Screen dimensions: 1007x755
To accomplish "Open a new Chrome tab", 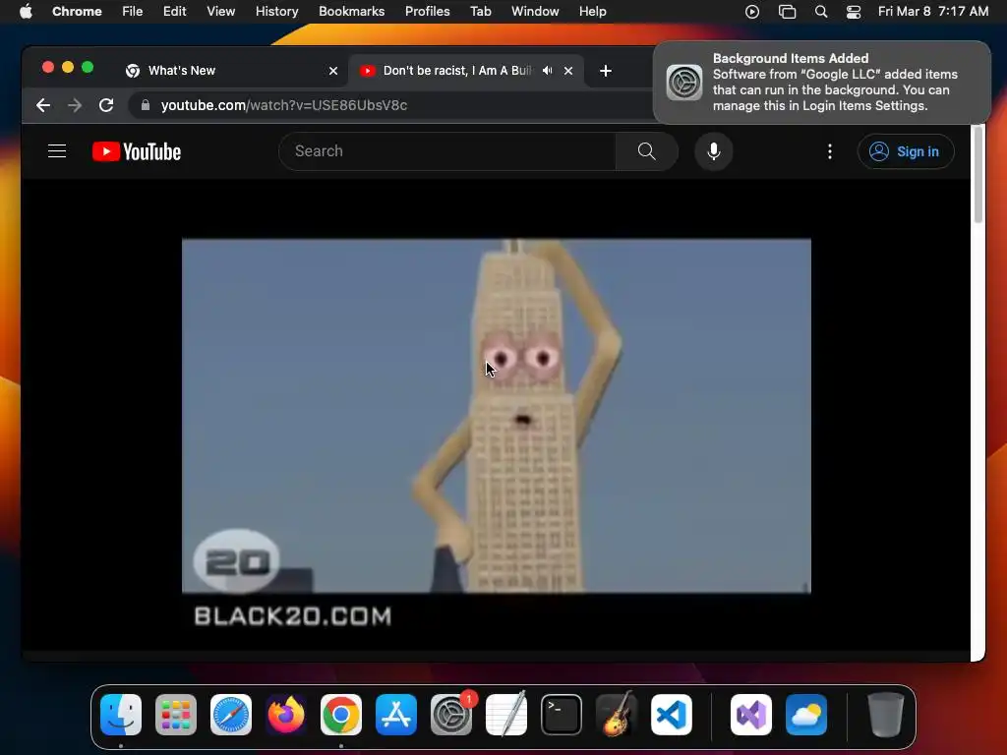I will [606, 71].
